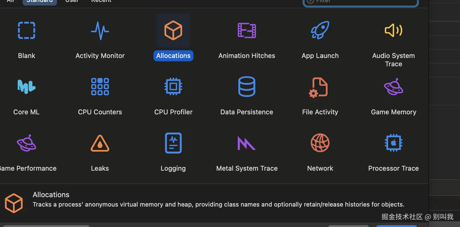Choose the Processor Trace chip icon
This screenshot has height=227, width=460.
[x=394, y=143]
